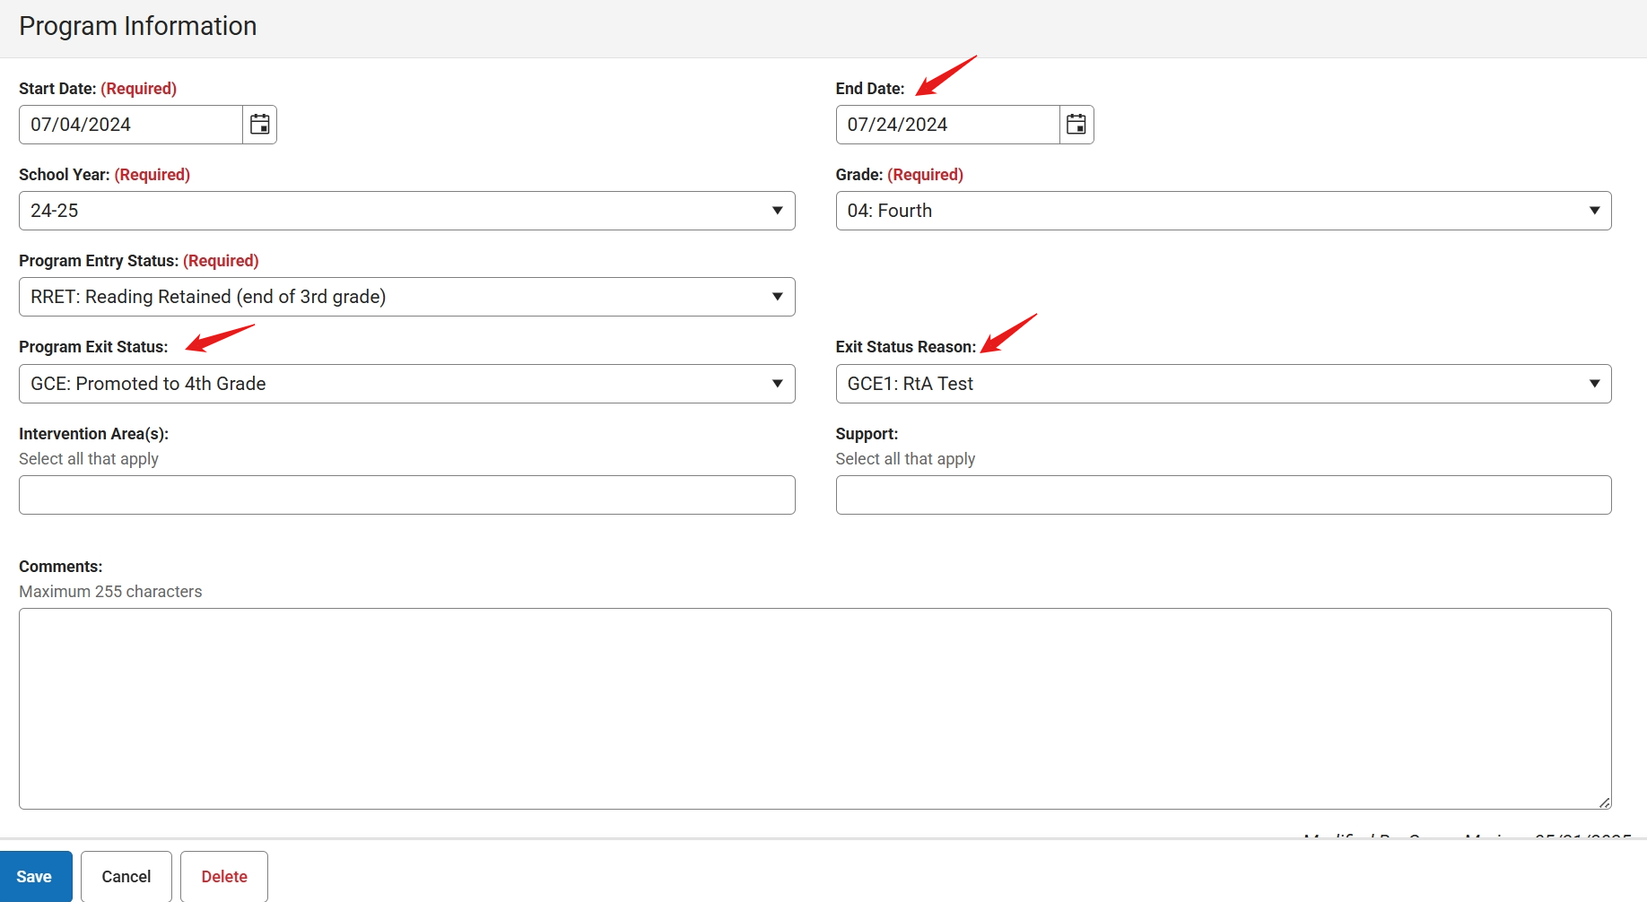1647x902 pixels.
Task: Expand the Program Entry Status dropdown
Action: (x=406, y=297)
